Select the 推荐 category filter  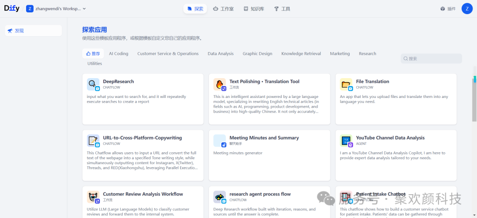click(x=93, y=53)
